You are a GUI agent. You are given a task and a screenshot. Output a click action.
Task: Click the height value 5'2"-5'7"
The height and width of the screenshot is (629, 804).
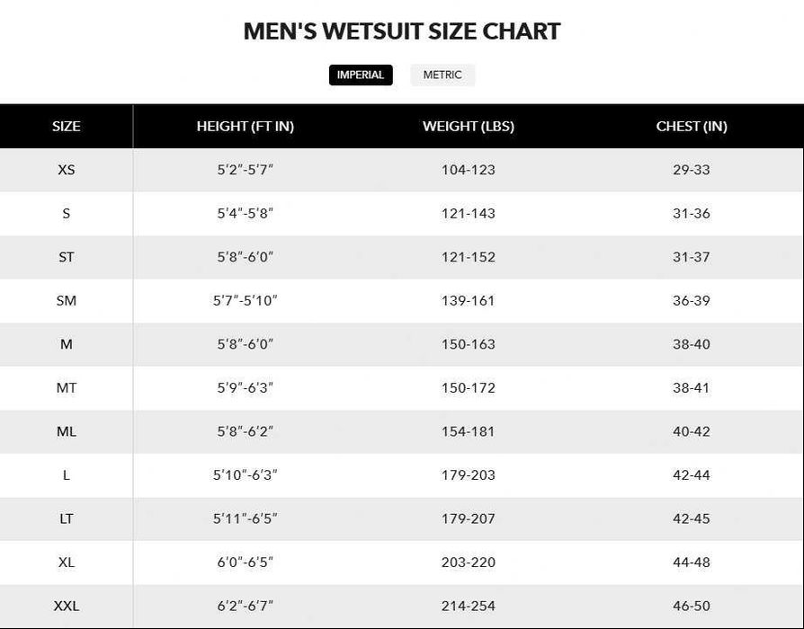click(246, 170)
